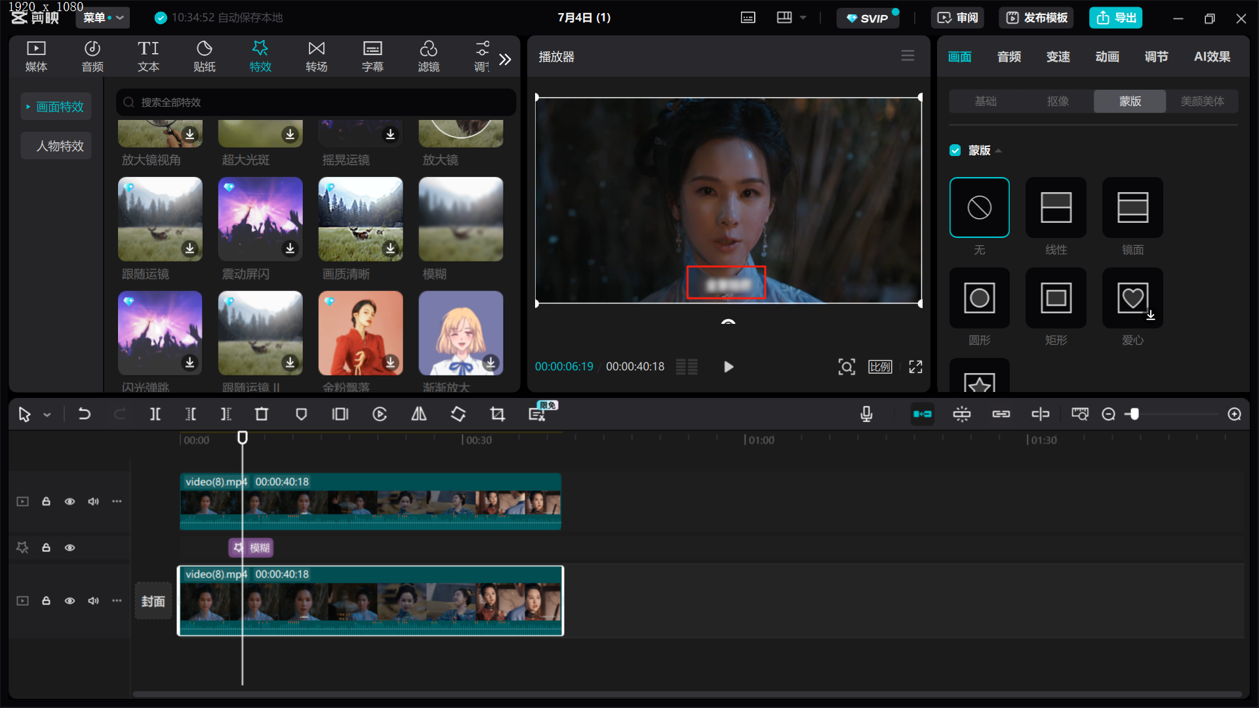Screen dimensions: 1259x708
Task: Open the 滤镜 filters panel
Action: pos(429,56)
